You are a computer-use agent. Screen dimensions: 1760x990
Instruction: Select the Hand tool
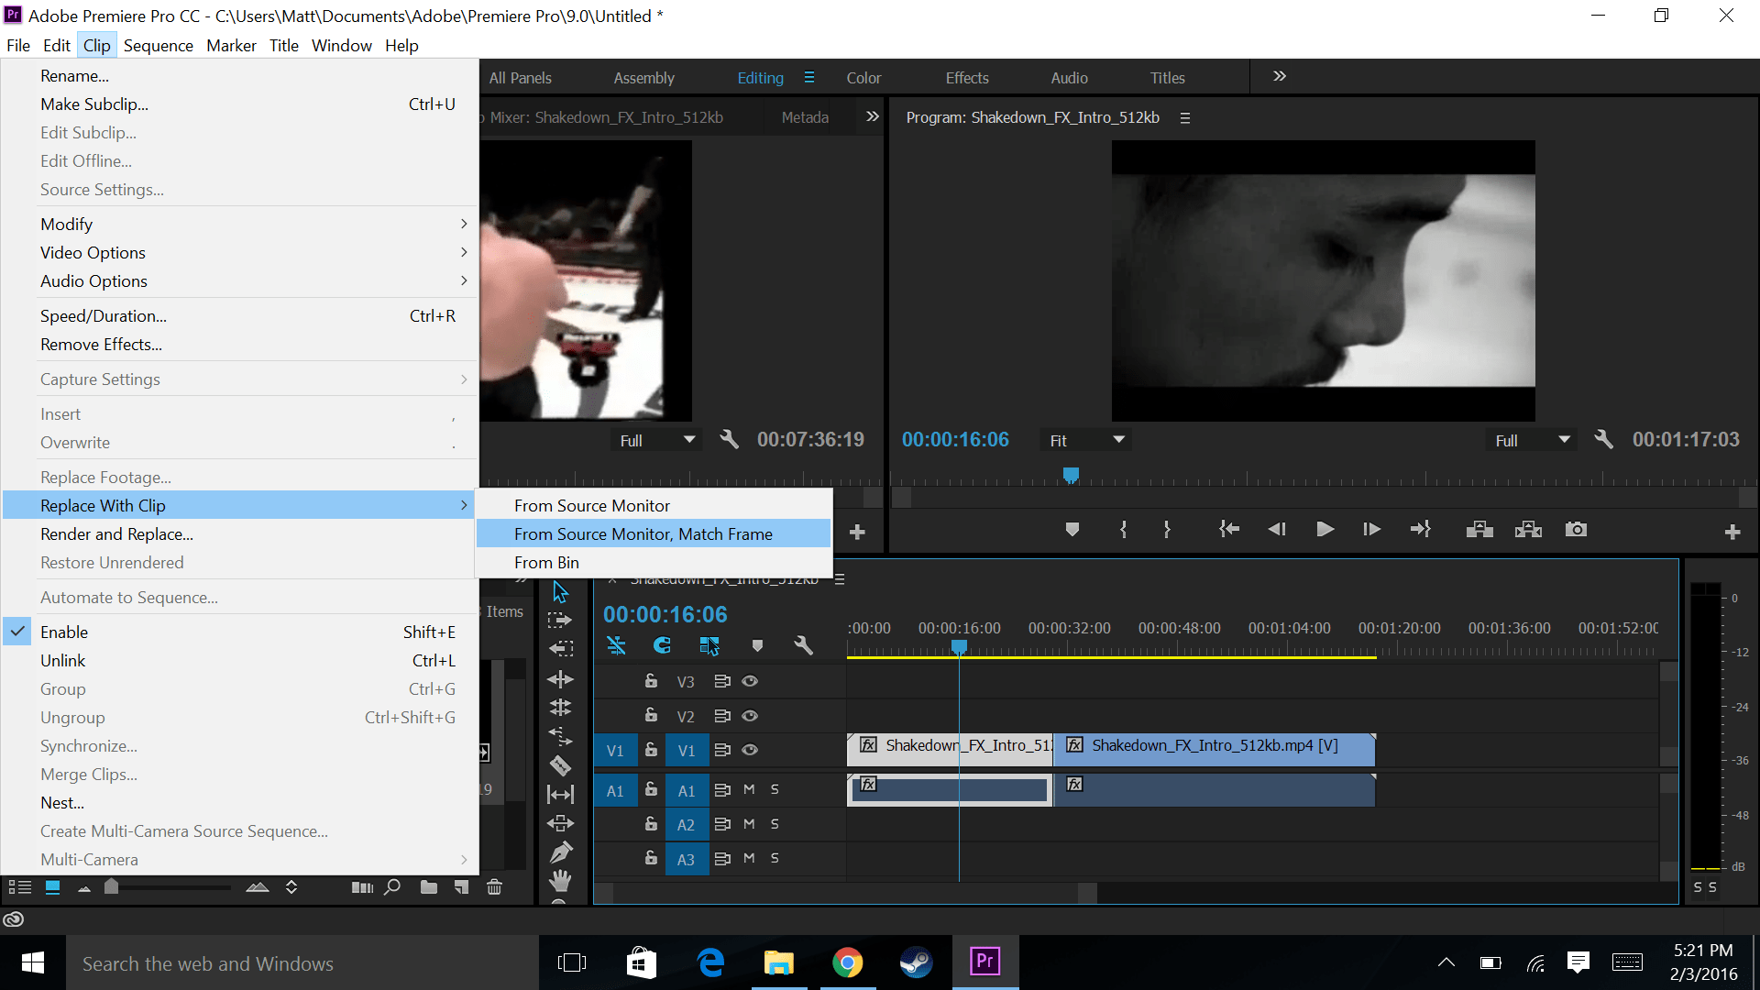pos(560,881)
